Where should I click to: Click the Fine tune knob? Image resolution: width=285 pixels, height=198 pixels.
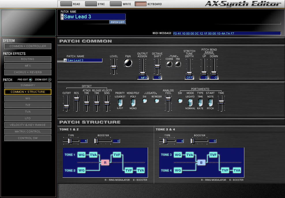pyautogui.click(x=178, y=64)
